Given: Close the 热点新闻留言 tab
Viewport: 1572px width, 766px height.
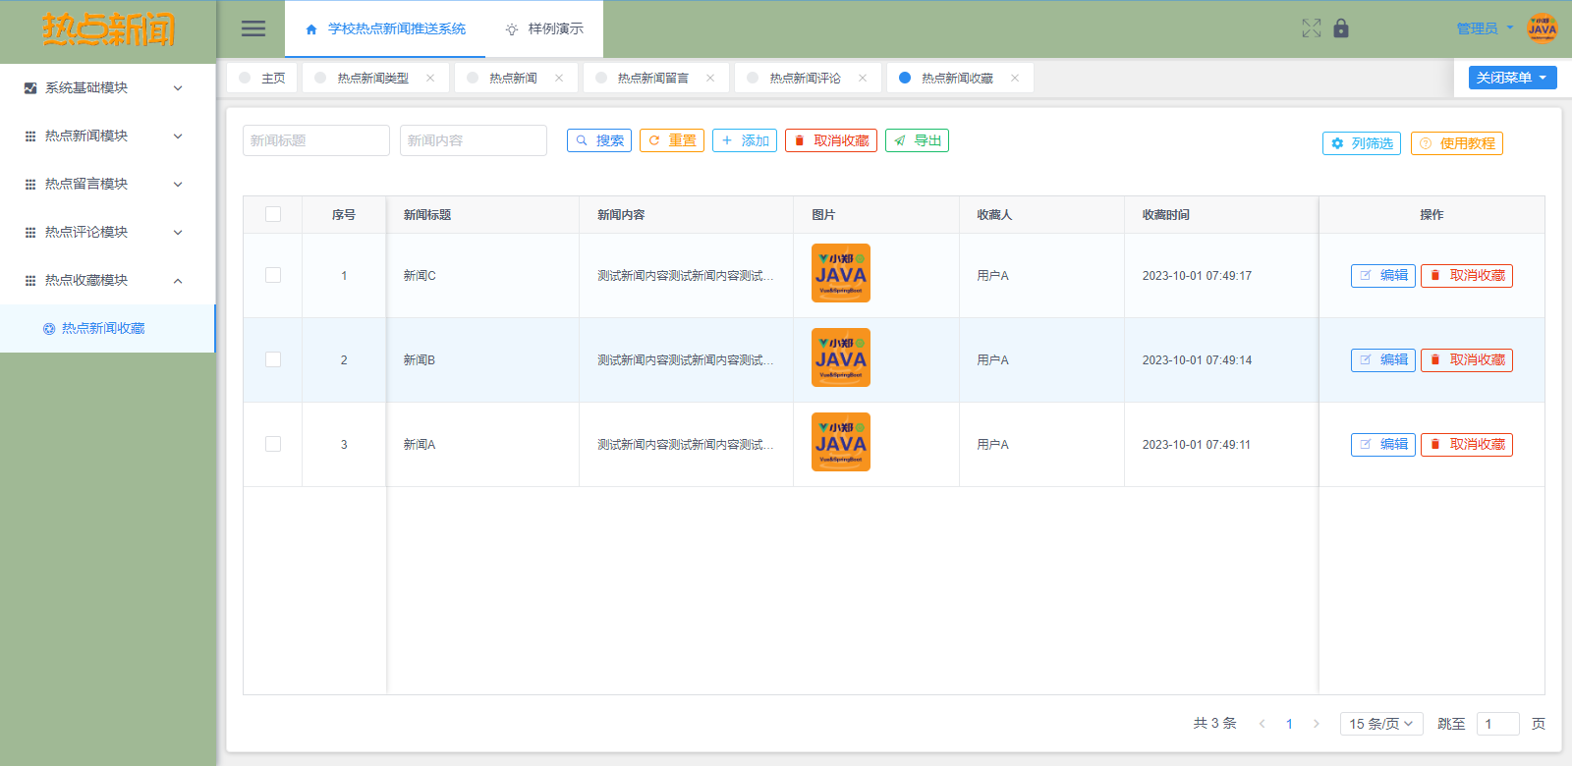Looking at the screenshot, I should pos(710,78).
